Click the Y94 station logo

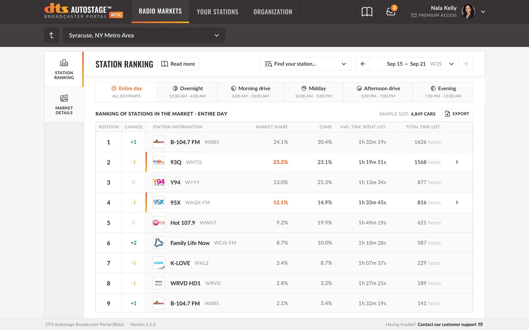point(159,182)
